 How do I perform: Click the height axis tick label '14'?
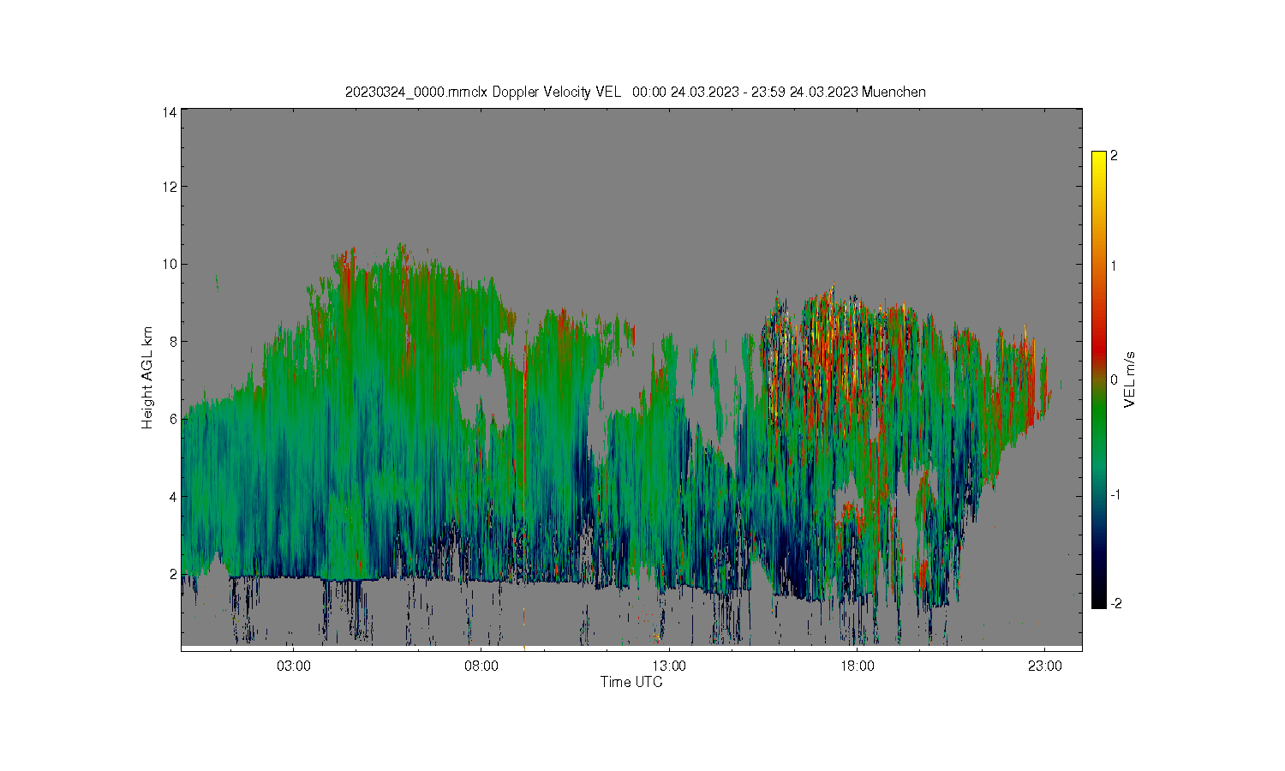170,112
